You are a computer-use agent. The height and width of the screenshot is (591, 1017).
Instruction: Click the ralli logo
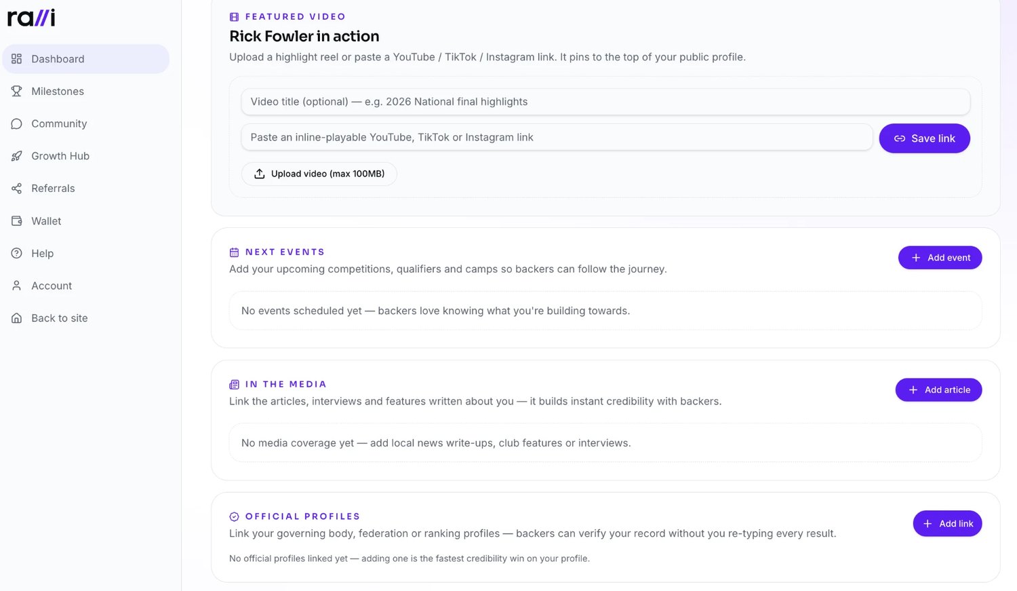[x=31, y=18]
